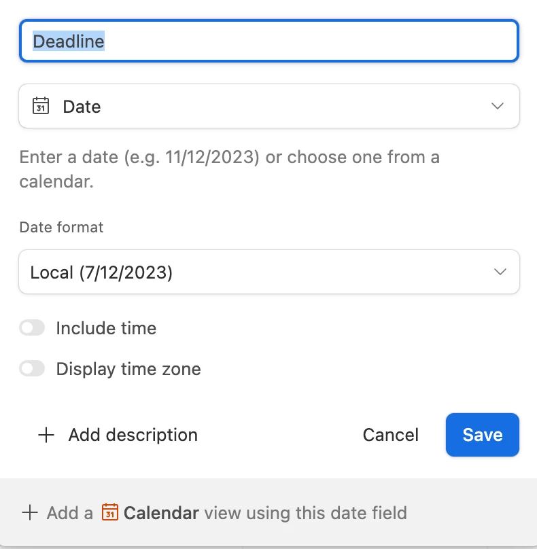Click the 'Add description' text

133,436
